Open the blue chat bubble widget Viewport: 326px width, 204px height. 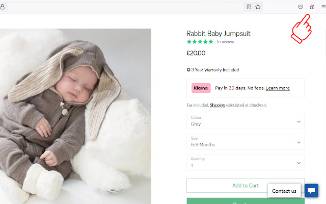(311, 191)
